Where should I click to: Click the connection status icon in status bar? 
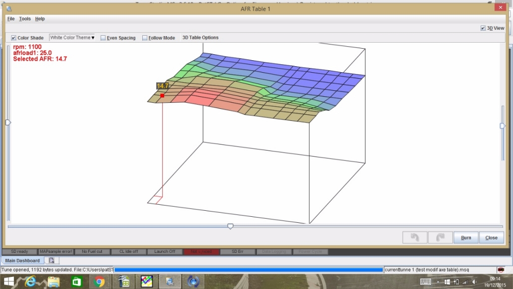coord(500,269)
